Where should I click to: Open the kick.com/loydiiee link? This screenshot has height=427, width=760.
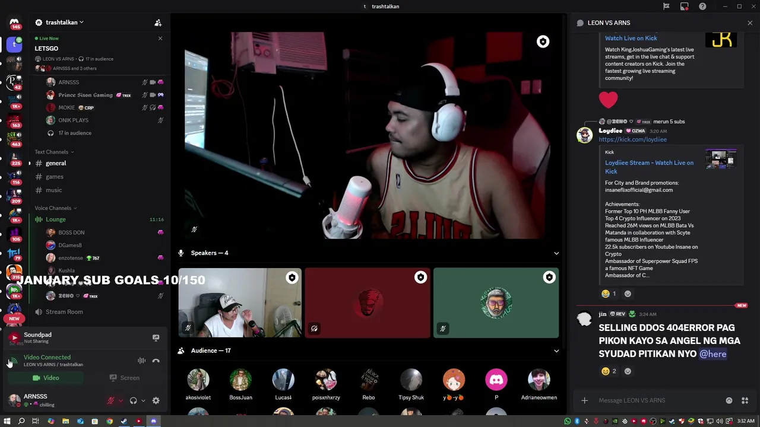632,139
